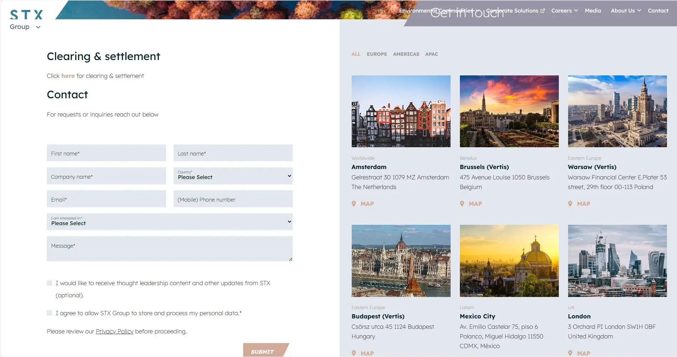The width and height of the screenshot is (677, 357).
Task: Click the Warsaw skyline photo
Action: coord(617,111)
